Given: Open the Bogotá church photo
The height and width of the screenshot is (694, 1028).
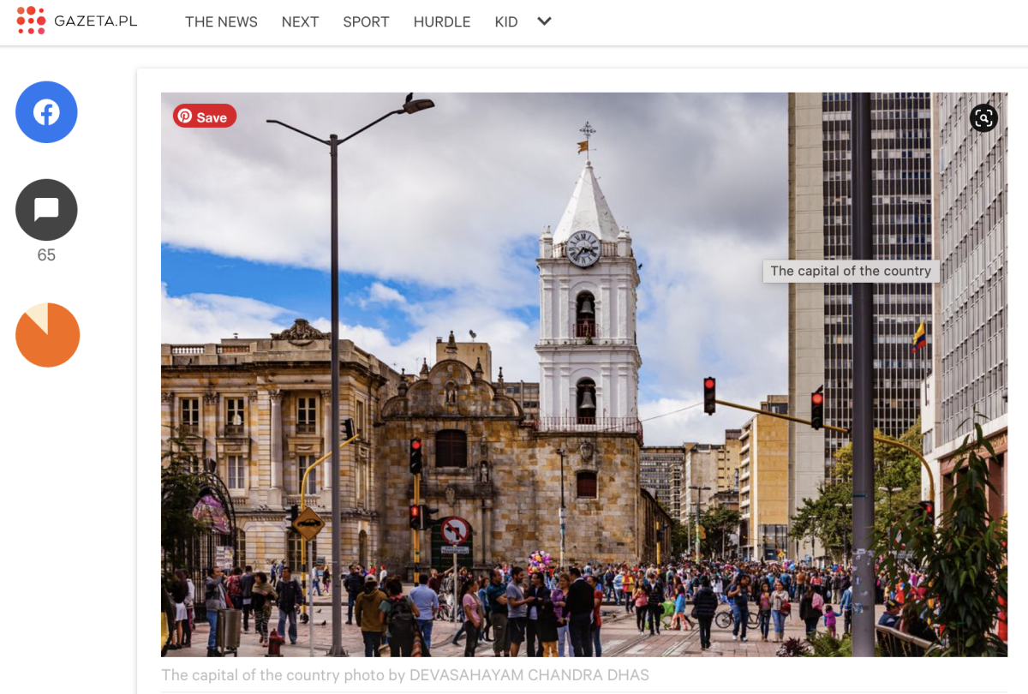Looking at the screenshot, I should tap(584, 374).
